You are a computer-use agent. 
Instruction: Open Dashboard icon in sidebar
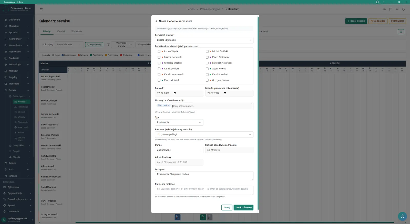pyautogui.click(x=6, y=20)
